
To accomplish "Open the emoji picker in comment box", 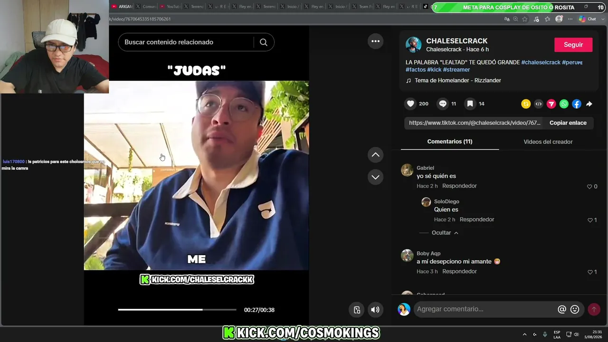I will pos(575,309).
